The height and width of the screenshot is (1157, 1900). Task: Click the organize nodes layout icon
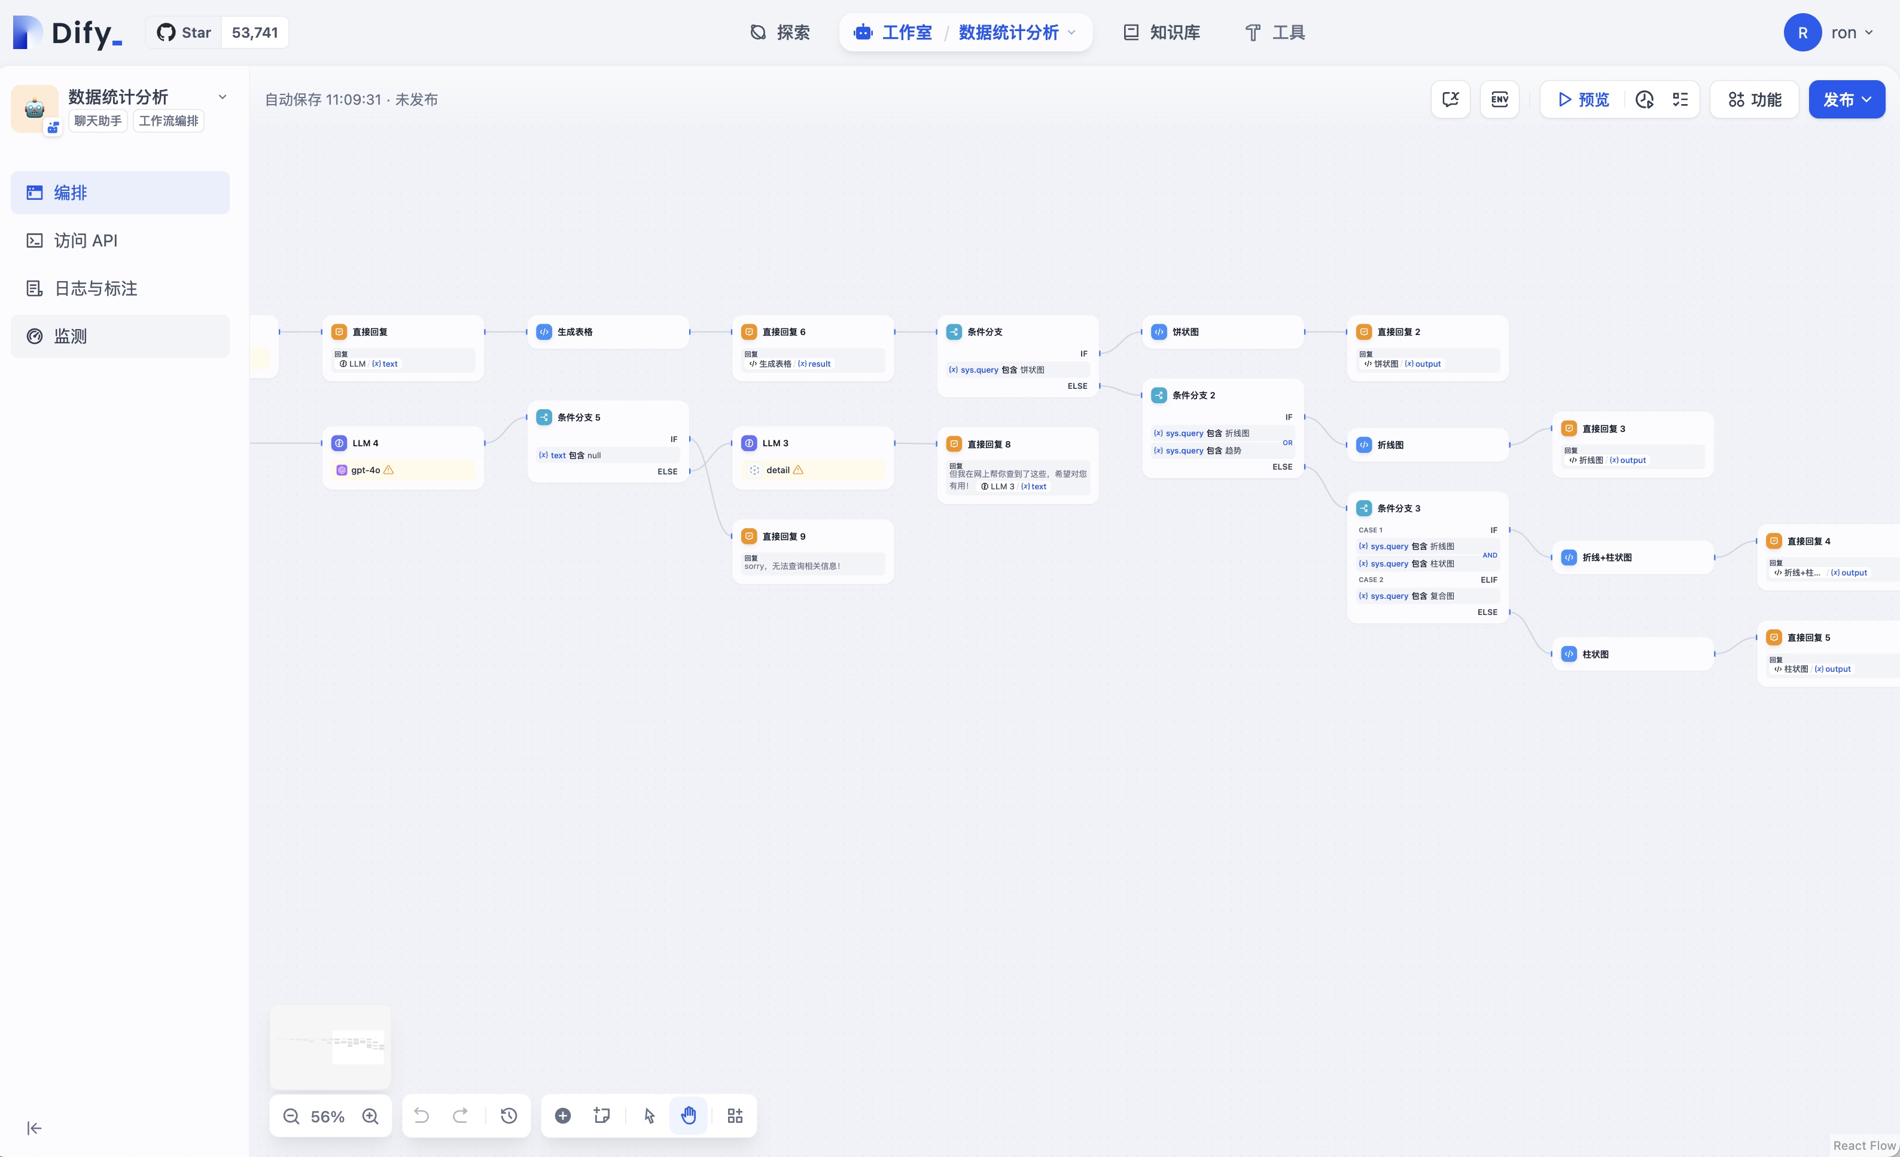pos(735,1115)
